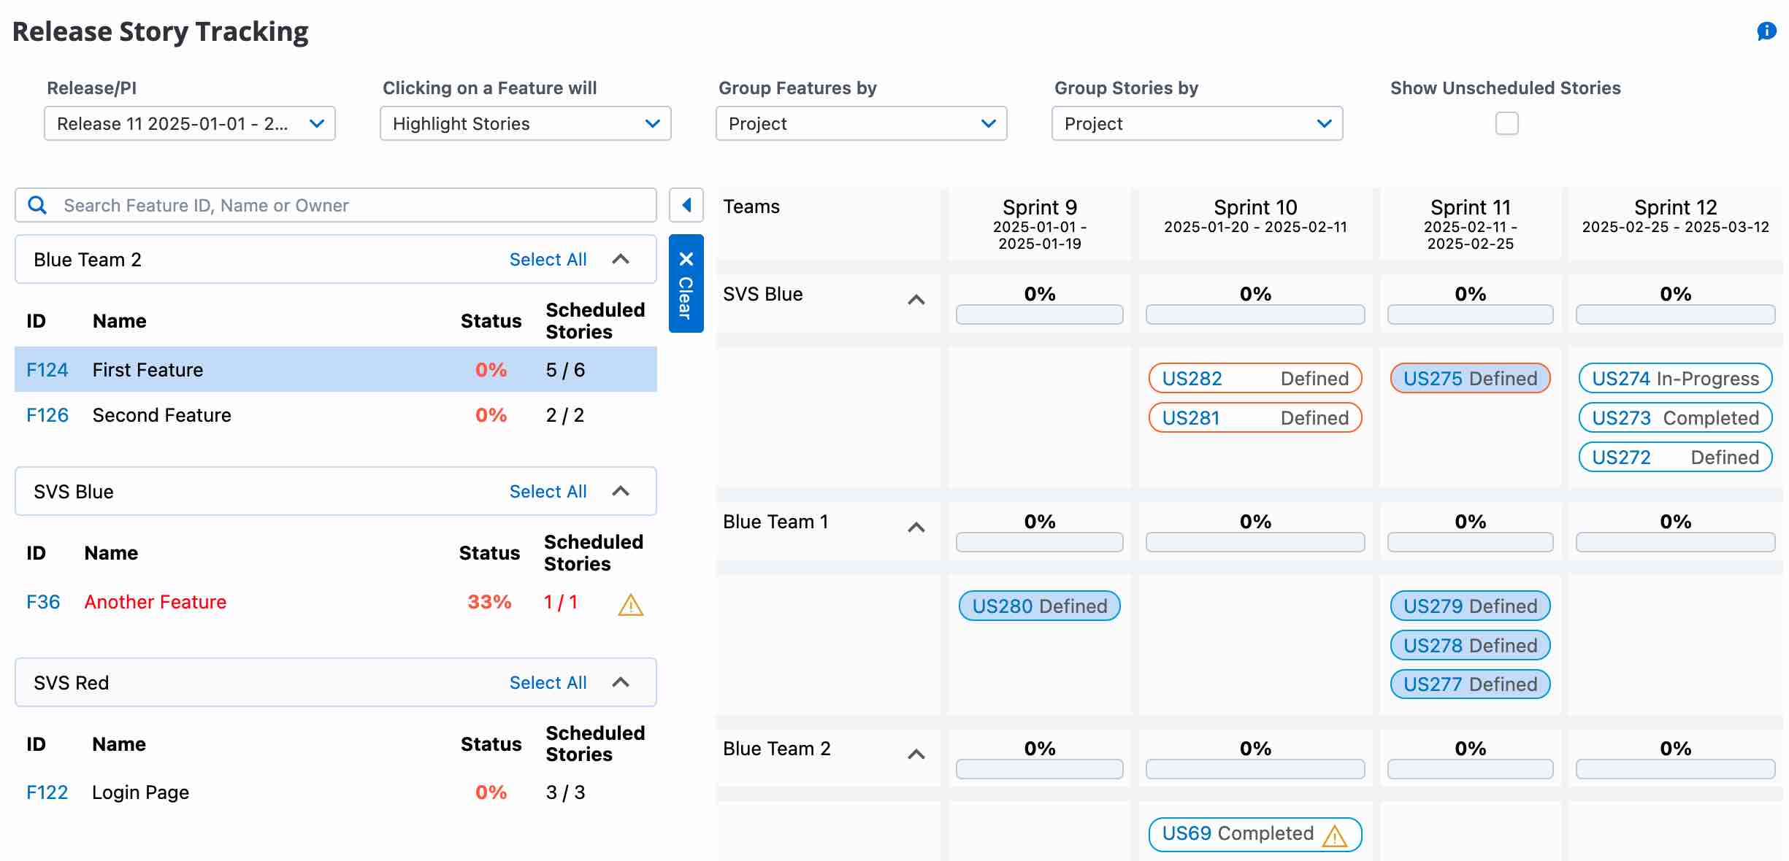Click the Sprint 11 column header

[1470, 223]
